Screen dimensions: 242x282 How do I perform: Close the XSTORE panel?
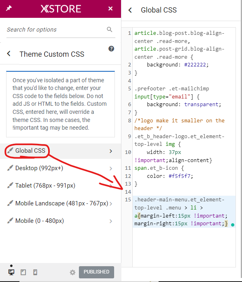coord(110,9)
